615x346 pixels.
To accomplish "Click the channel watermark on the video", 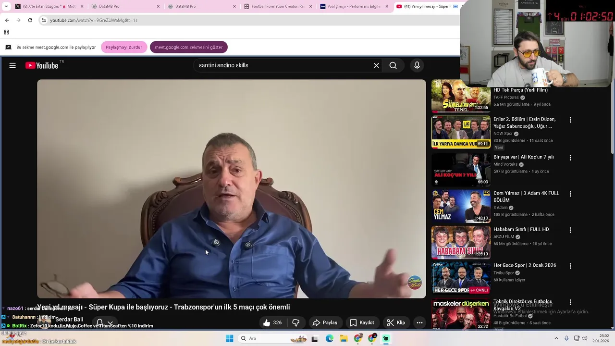I will [414, 283].
